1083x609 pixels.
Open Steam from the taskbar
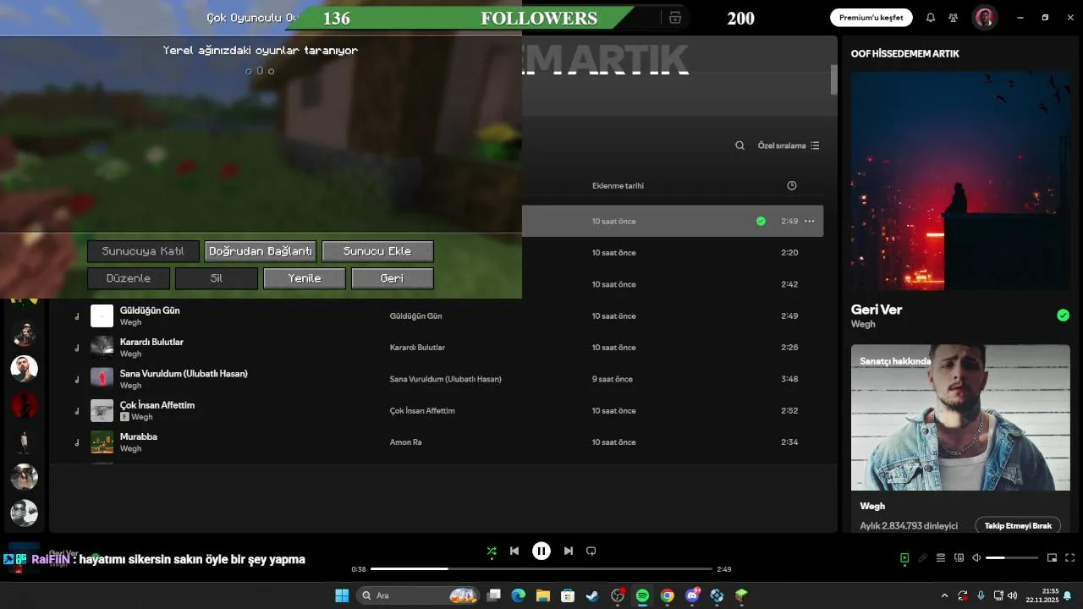point(592,595)
